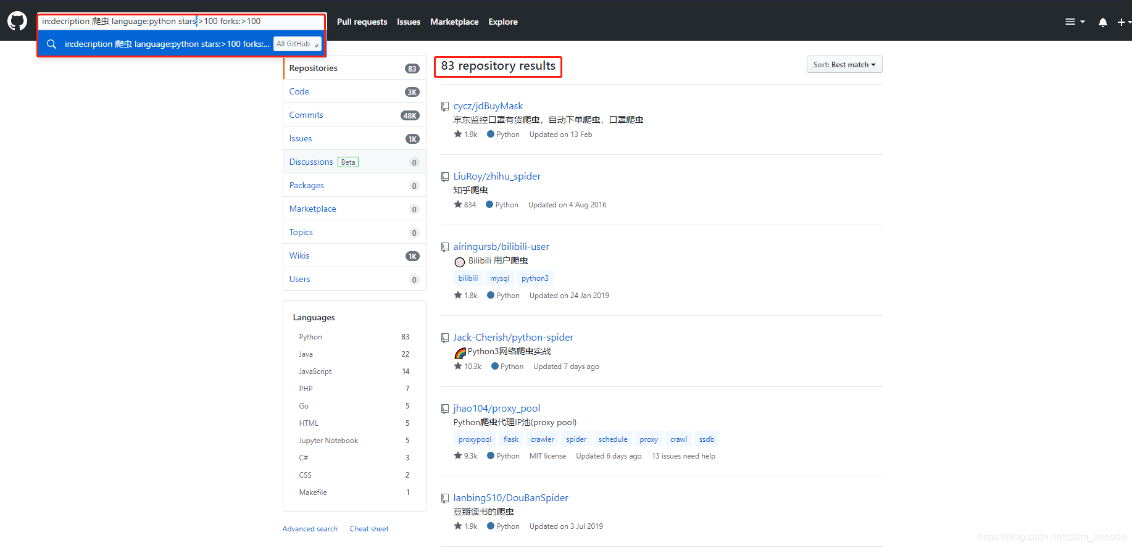Show Issues search results in sidebar
The height and width of the screenshot is (548, 1132).
(x=354, y=138)
